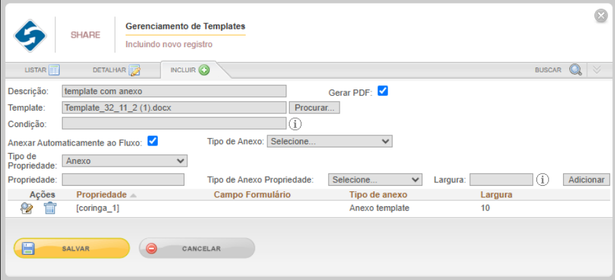
Task: Open the Tipo de Anexo dropdown
Action: click(x=329, y=141)
